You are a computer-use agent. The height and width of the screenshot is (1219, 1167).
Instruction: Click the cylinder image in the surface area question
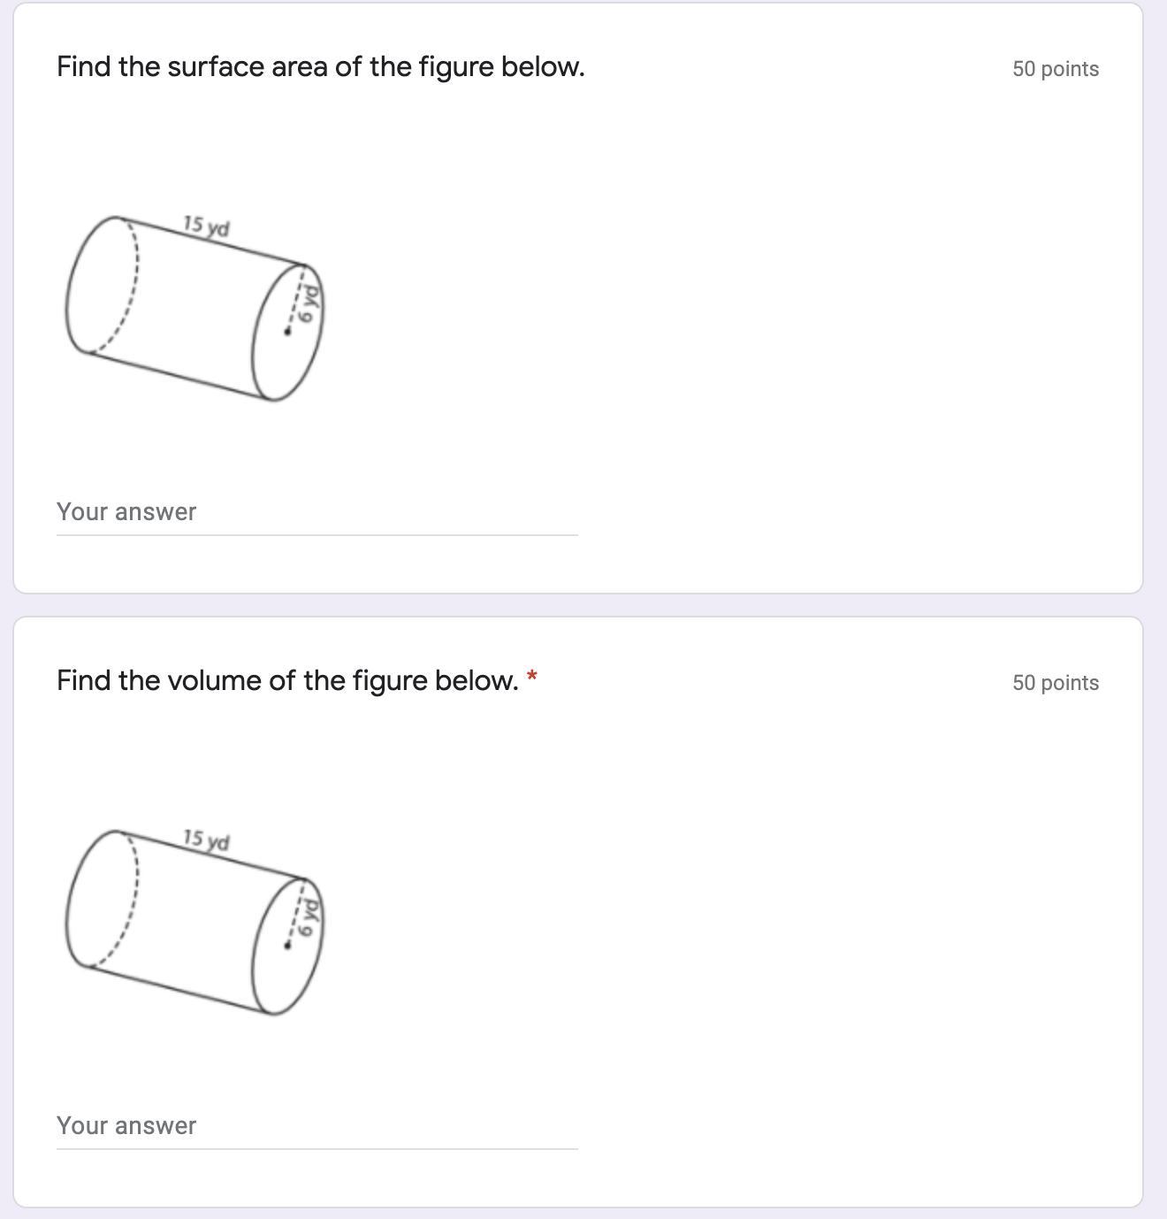click(194, 308)
